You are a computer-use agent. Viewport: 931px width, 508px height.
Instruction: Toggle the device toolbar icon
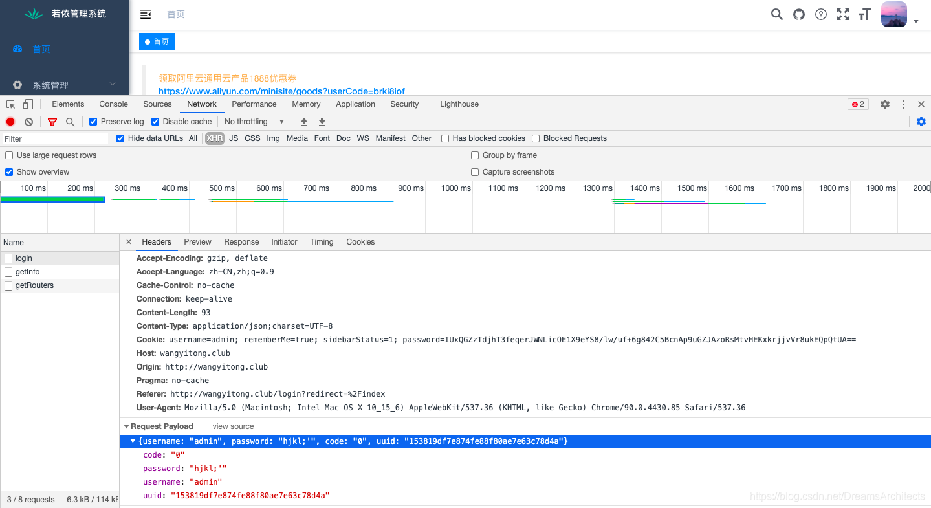pos(28,104)
